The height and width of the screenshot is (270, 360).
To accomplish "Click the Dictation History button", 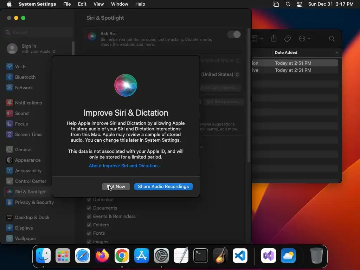I will 220,88.
